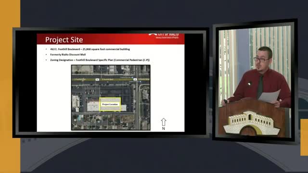Click the 'Project Site' slide title
This screenshot has height=173, width=308.
64,39
